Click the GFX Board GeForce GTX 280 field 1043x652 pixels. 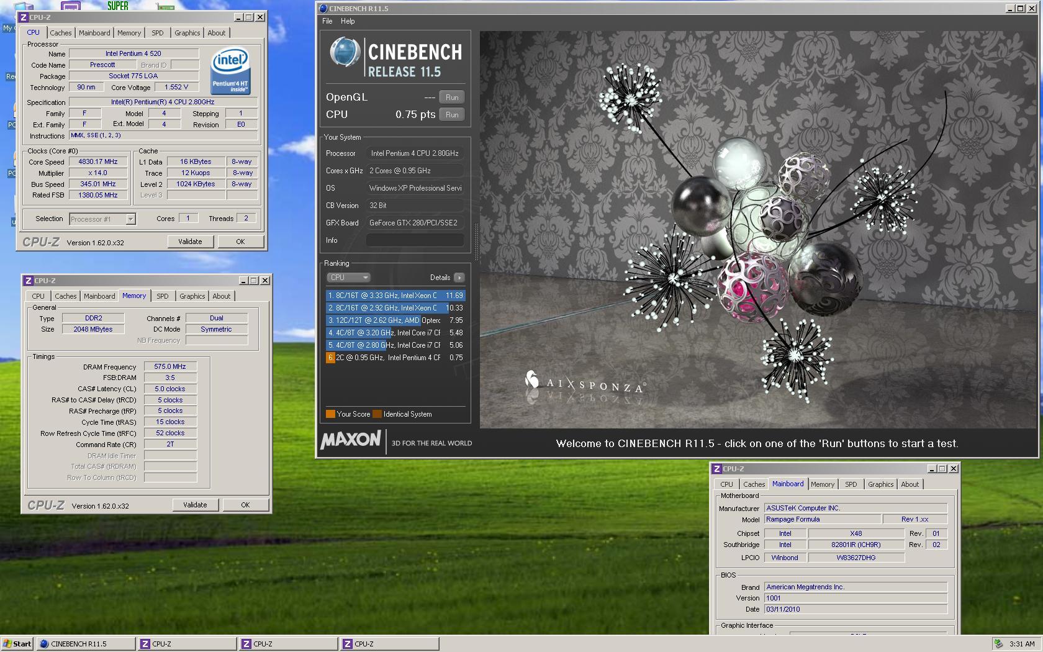click(415, 223)
